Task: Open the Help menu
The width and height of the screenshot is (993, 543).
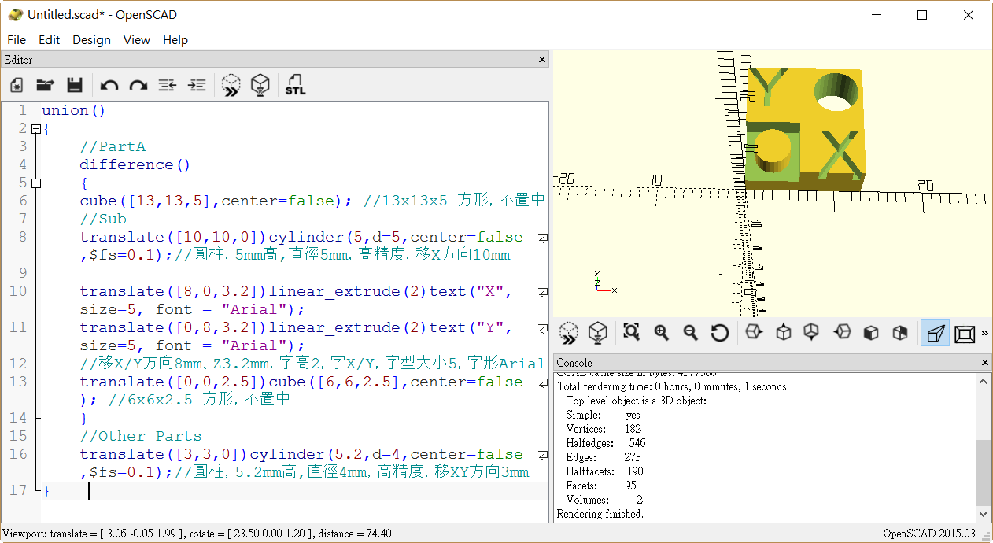Action: pos(175,39)
